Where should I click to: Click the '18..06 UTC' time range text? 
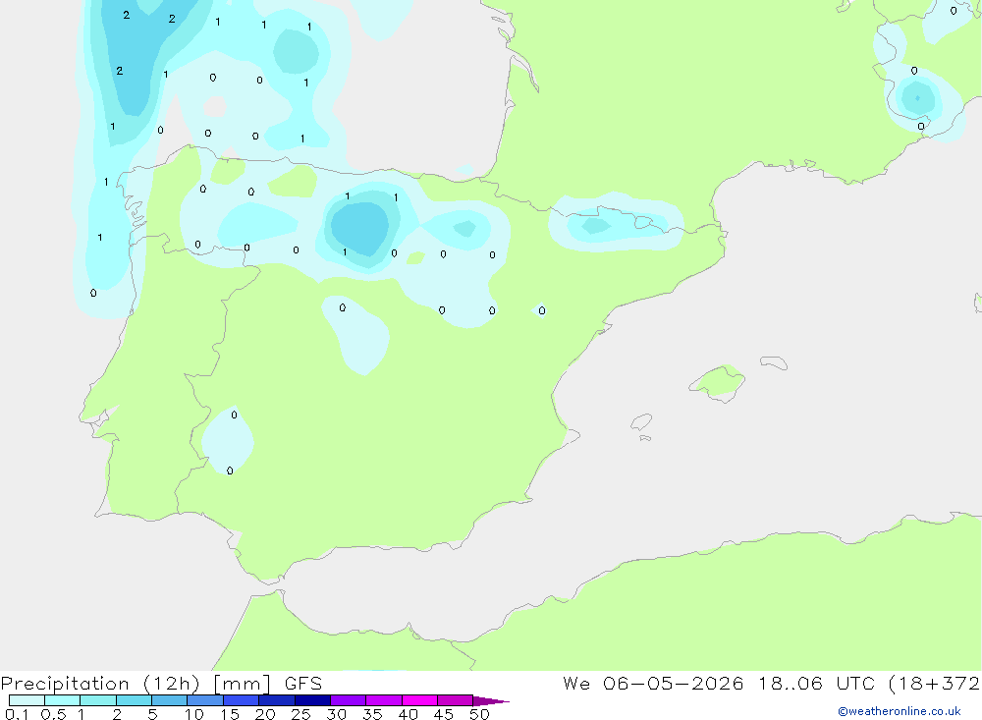819,684
